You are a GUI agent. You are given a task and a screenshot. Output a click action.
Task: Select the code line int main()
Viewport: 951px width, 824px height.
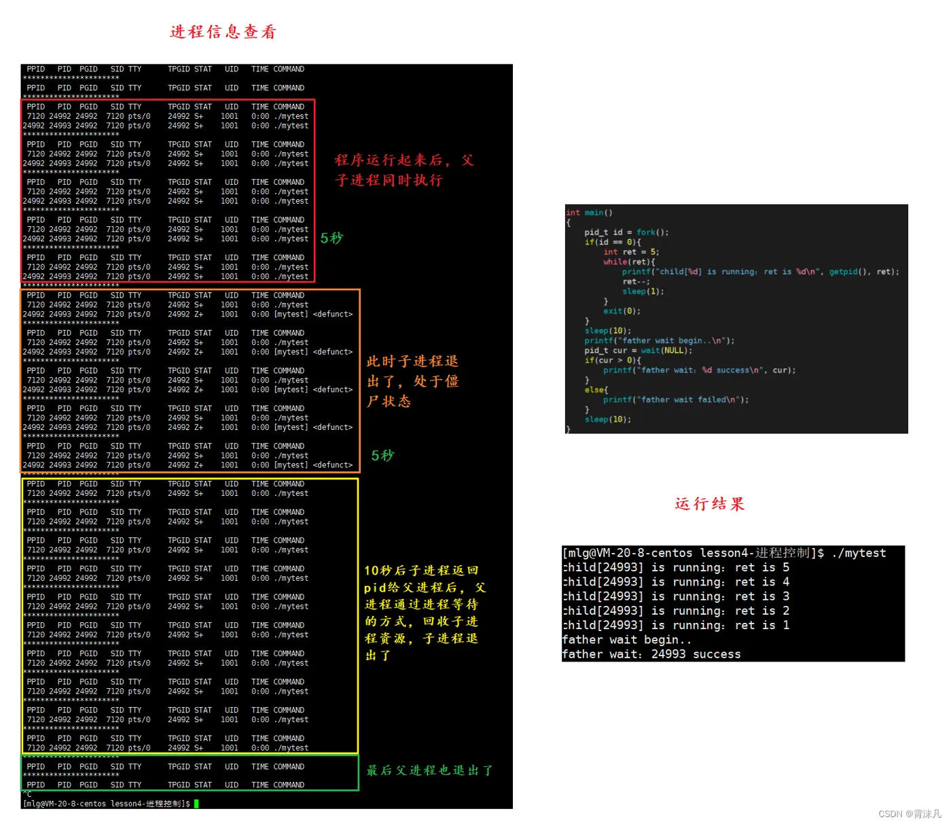pos(589,213)
